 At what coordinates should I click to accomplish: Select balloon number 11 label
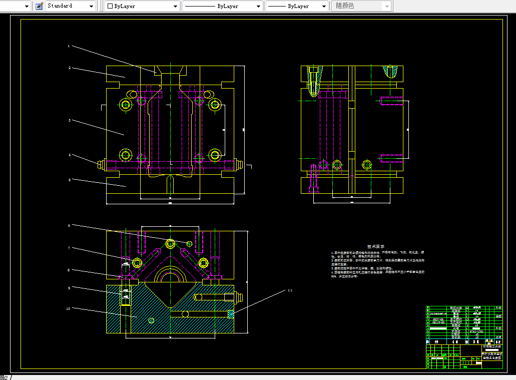tap(290, 290)
